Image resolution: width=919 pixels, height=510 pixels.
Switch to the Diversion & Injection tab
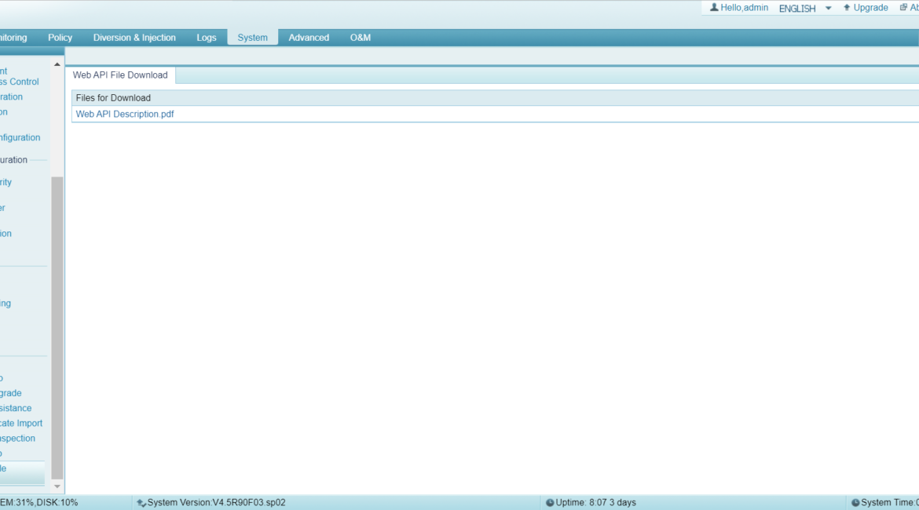pos(134,37)
